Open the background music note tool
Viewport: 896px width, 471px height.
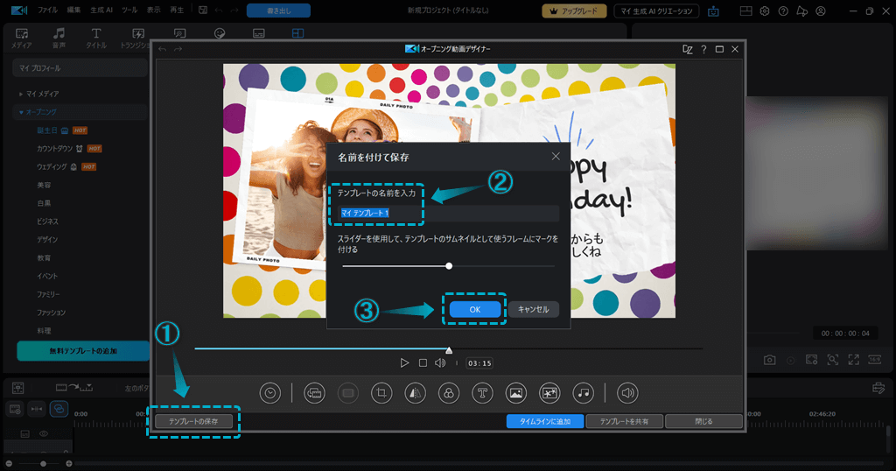(583, 393)
